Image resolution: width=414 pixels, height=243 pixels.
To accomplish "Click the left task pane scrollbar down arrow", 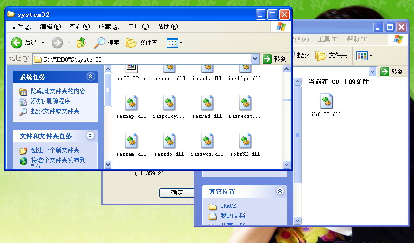I will (108, 165).
